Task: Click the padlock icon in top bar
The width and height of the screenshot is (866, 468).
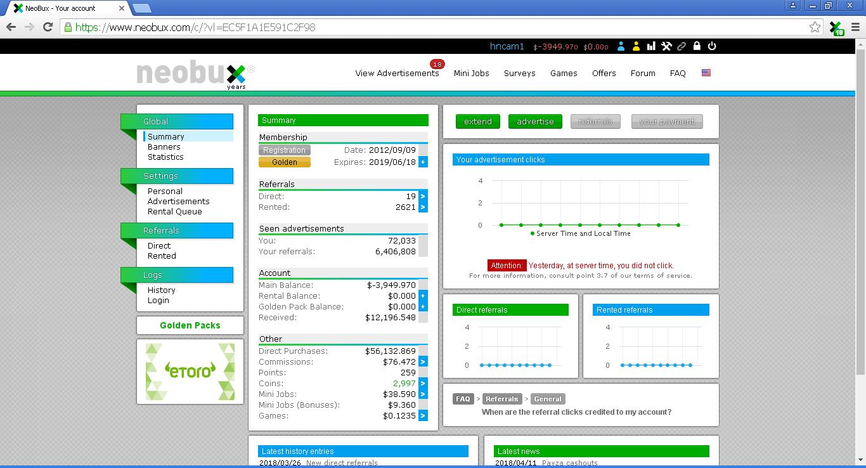Action: 697,46
